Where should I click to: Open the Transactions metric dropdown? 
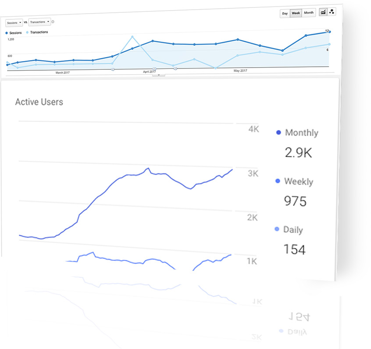[x=39, y=22]
